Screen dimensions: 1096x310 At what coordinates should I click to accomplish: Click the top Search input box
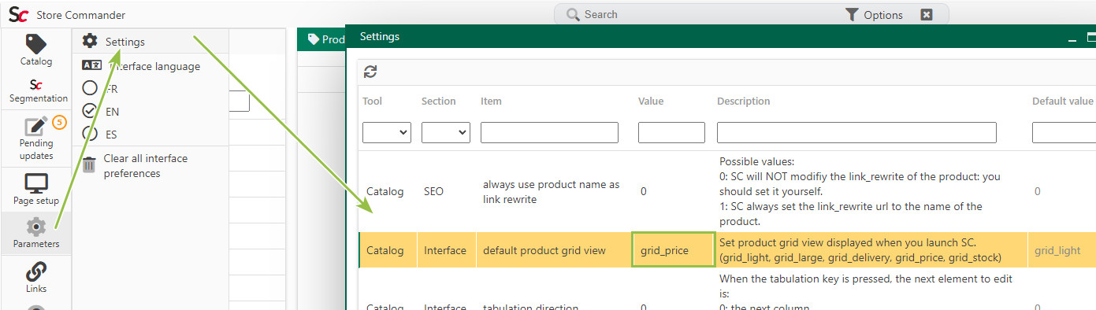tap(701, 15)
